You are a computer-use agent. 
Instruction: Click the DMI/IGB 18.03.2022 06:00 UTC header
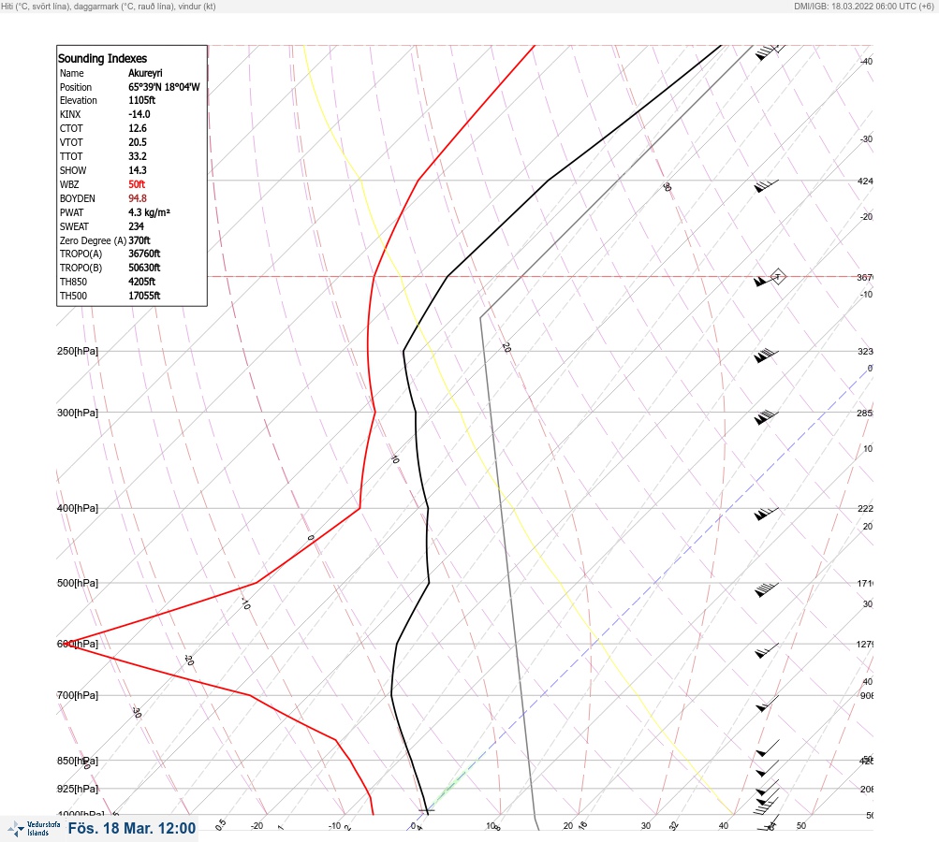[863, 6]
